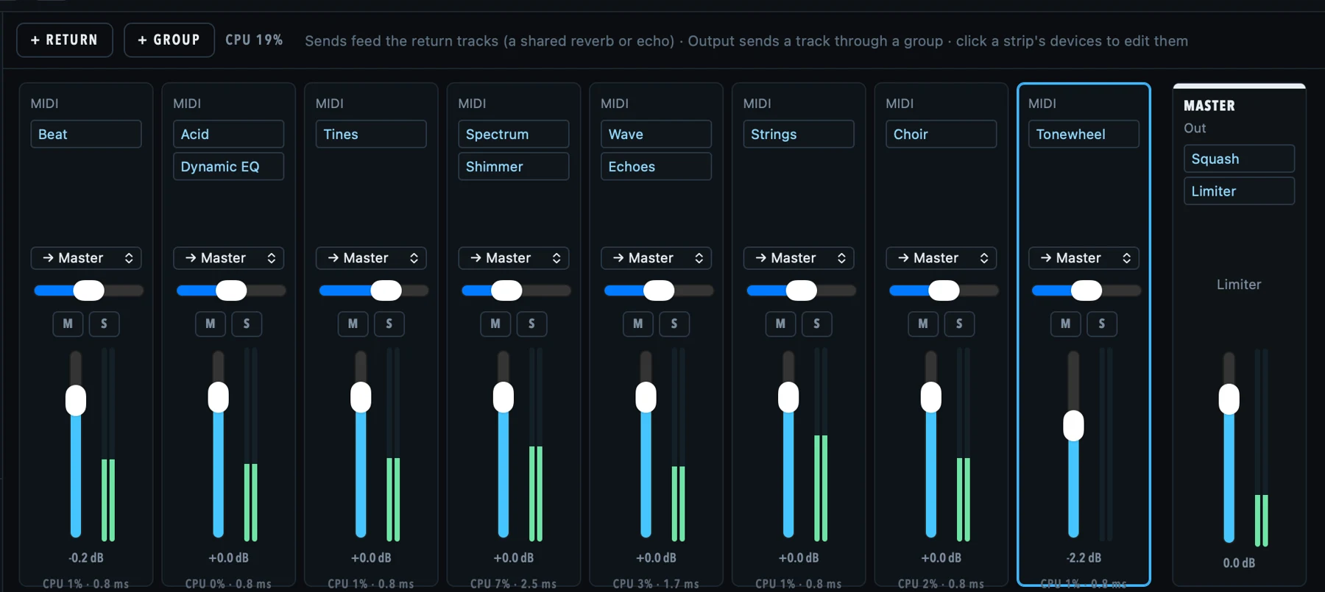This screenshot has width=1325, height=592.
Task: Open the Tonewheel instrument device
Action: point(1084,134)
